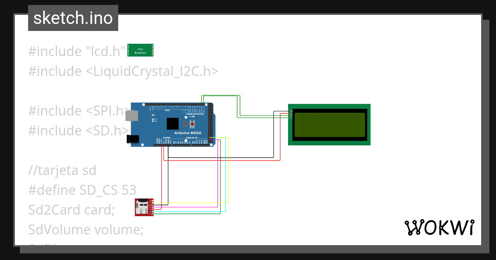The width and height of the screenshot is (496, 260).
Task: Click the silver USB connector on the Arduino
Action: coord(132,115)
